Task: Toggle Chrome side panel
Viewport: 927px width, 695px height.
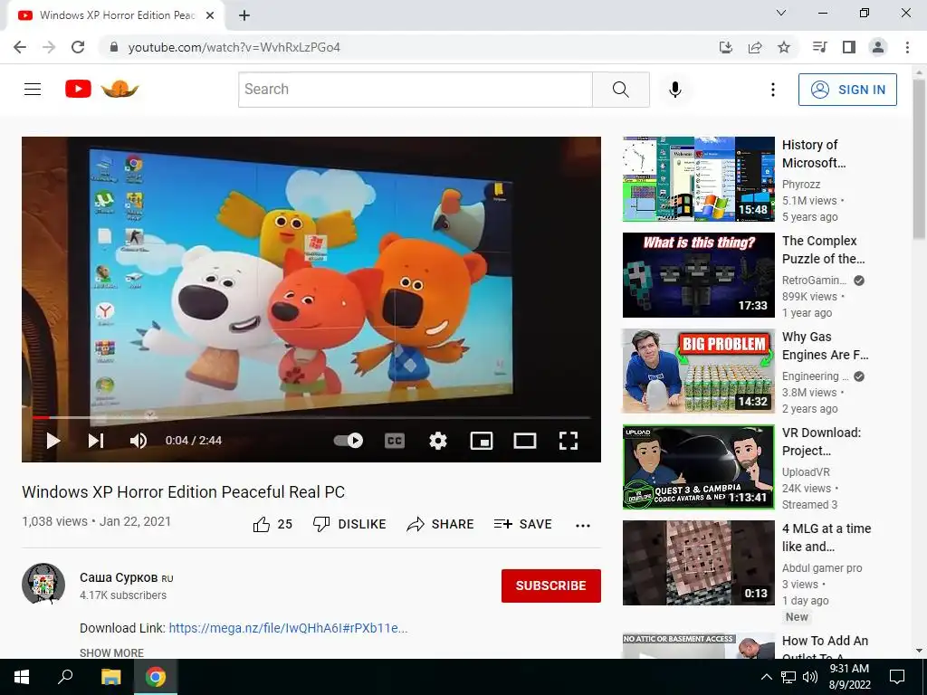Action: pos(849,47)
